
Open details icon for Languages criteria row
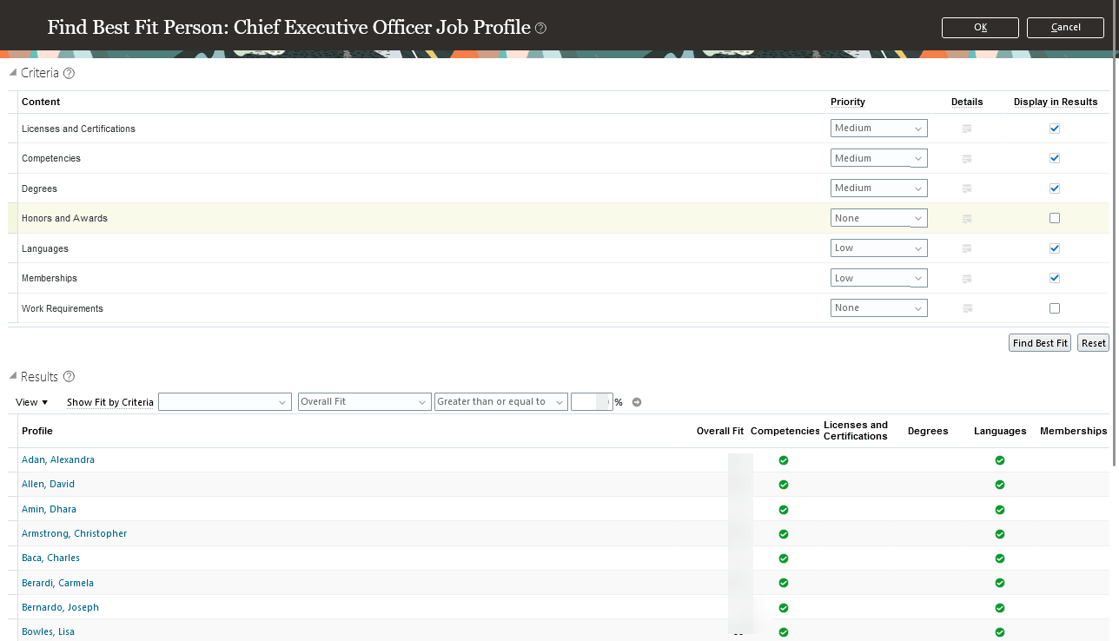[967, 248]
